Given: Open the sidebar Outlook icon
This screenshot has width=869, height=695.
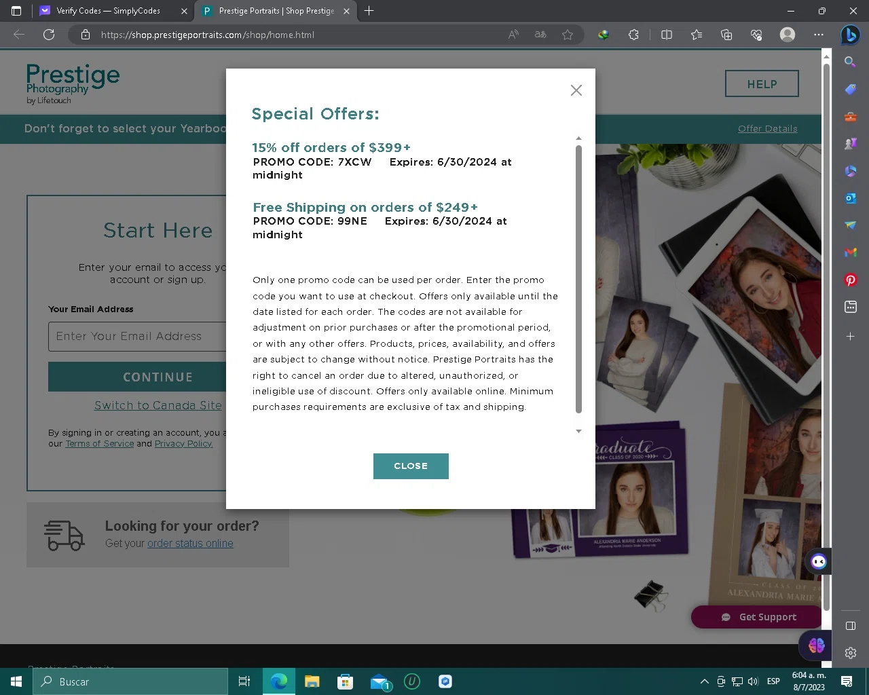Looking at the screenshot, I should (x=850, y=198).
